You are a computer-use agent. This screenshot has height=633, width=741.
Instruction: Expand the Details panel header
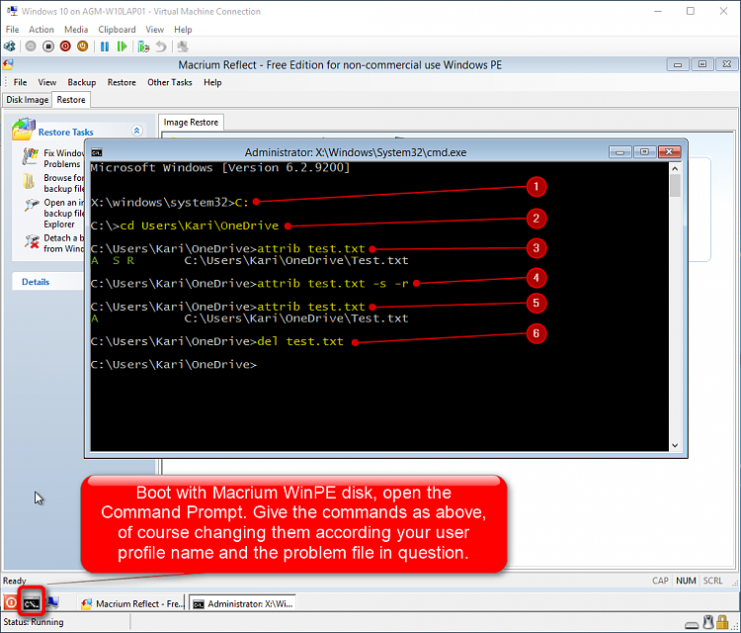[x=37, y=282]
